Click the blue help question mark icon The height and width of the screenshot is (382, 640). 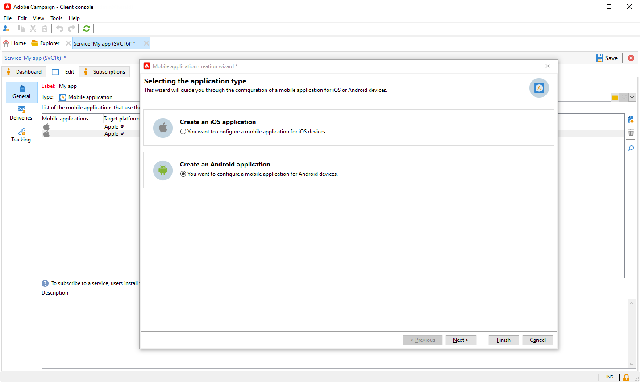(45, 283)
